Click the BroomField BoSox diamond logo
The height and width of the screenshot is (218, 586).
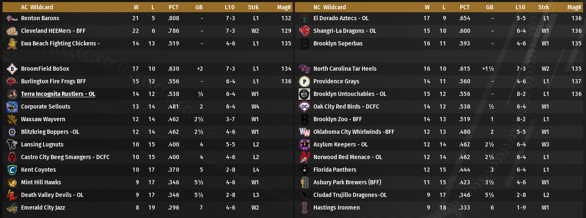point(12,69)
